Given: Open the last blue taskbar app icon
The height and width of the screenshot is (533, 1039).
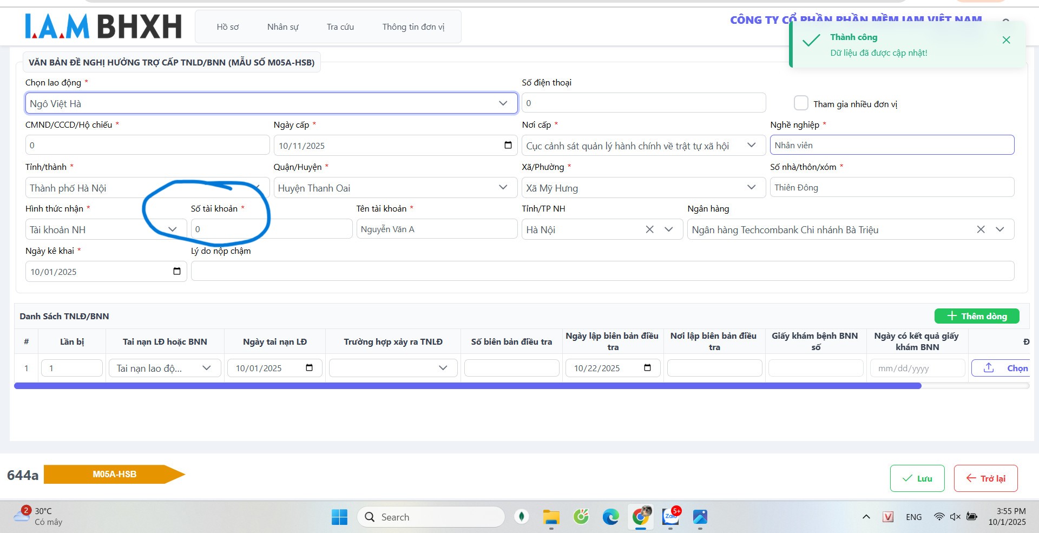Looking at the screenshot, I should (700, 517).
